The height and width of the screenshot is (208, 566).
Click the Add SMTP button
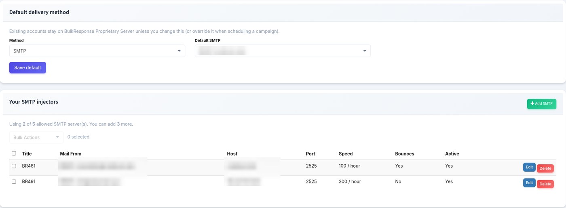(x=541, y=104)
